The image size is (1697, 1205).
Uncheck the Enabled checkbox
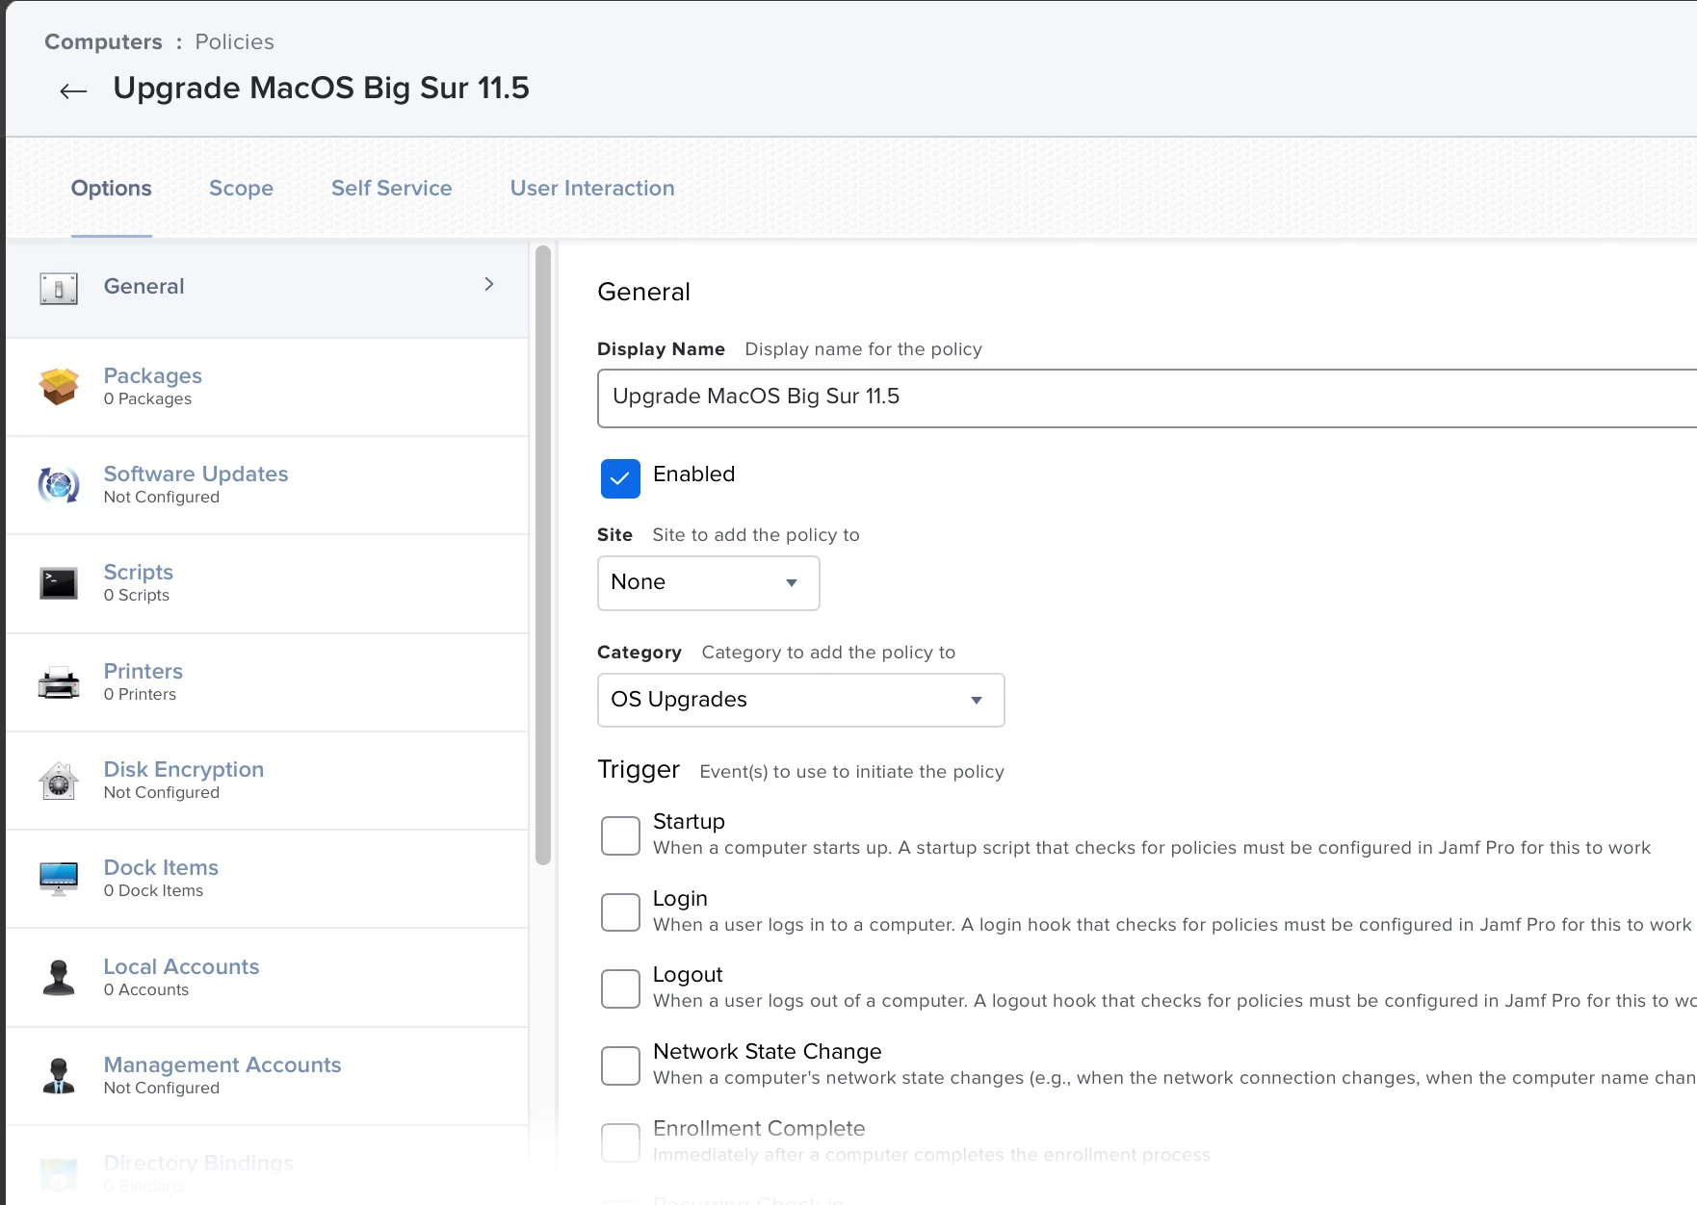(x=620, y=478)
